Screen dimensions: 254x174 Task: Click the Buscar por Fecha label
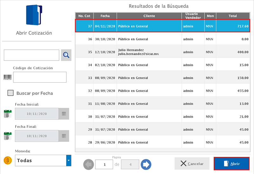pos(35,93)
